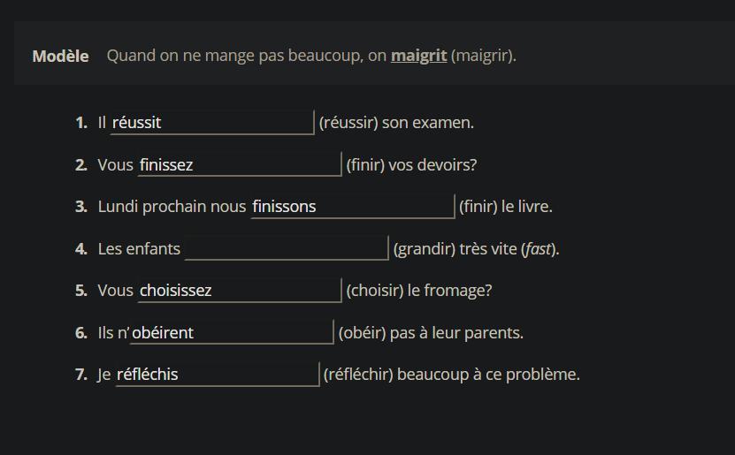The height and width of the screenshot is (455, 735).
Task: Click the empty blank after "Les enfants"
Action: tap(286, 249)
